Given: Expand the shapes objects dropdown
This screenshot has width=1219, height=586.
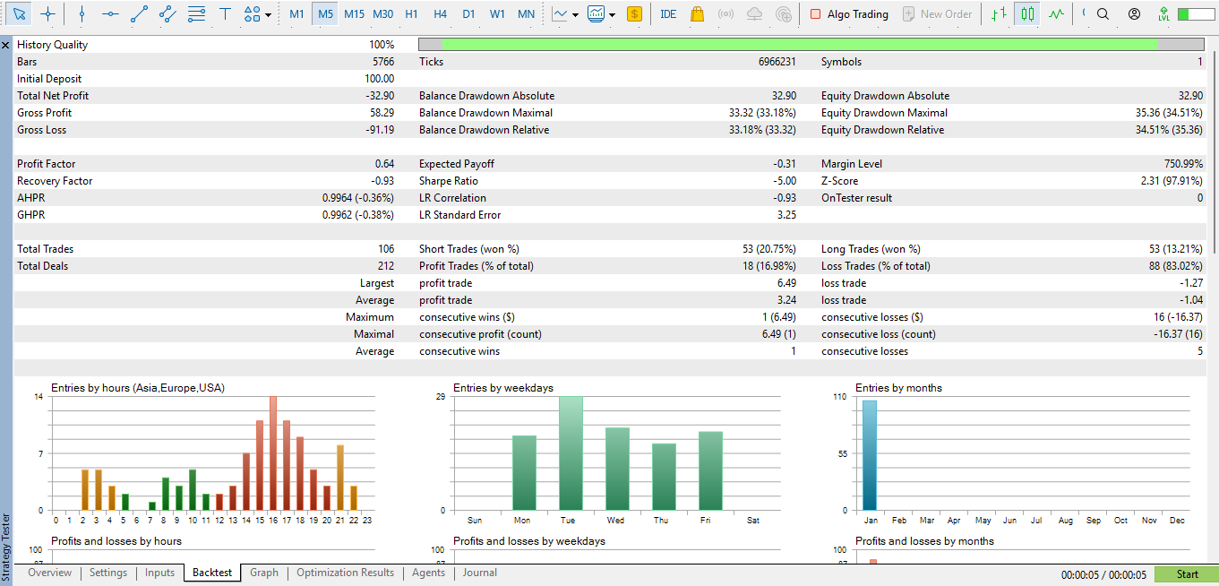Looking at the screenshot, I should [x=266, y=13].
